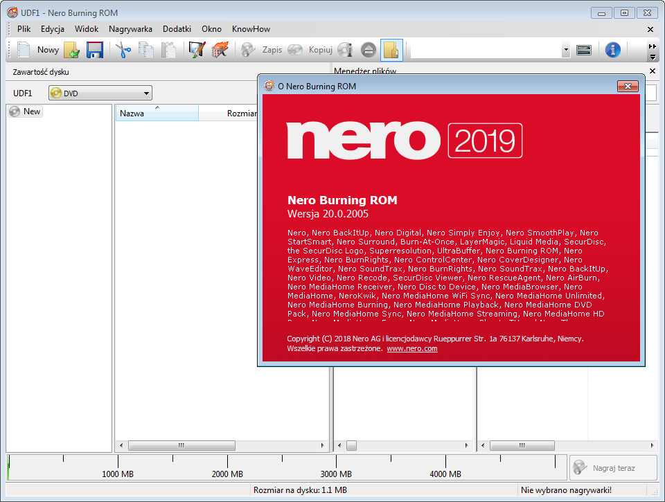The image size is (665, 502).
Task: Click the Paste clipboard icon
Action: (x=168, y=50)
